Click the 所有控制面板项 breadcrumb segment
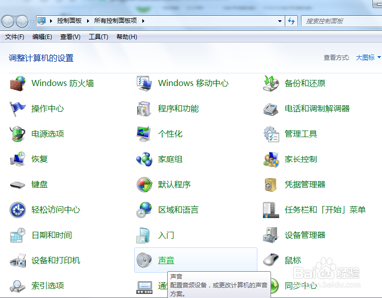The image size is (382, 298). click(116, 21)
